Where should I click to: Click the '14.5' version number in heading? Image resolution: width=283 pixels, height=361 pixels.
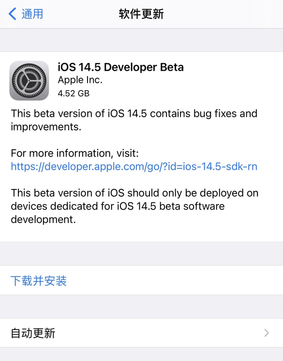[89, 67]
